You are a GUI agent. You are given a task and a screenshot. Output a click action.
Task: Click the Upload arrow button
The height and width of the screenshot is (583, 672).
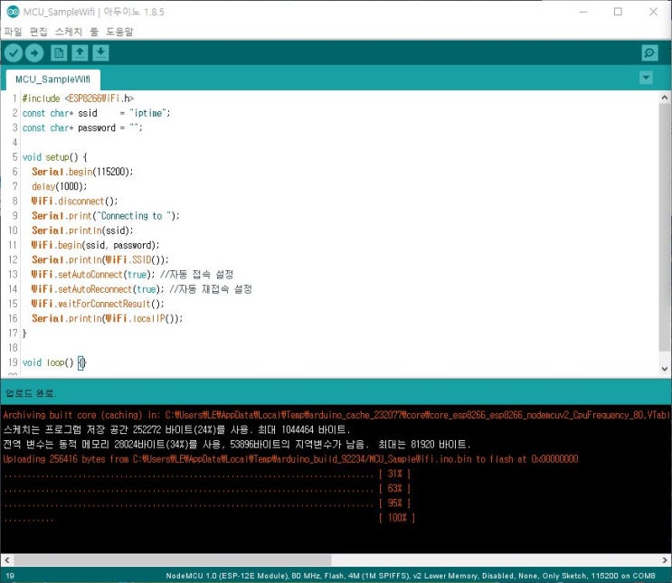(x=34, y=53)
